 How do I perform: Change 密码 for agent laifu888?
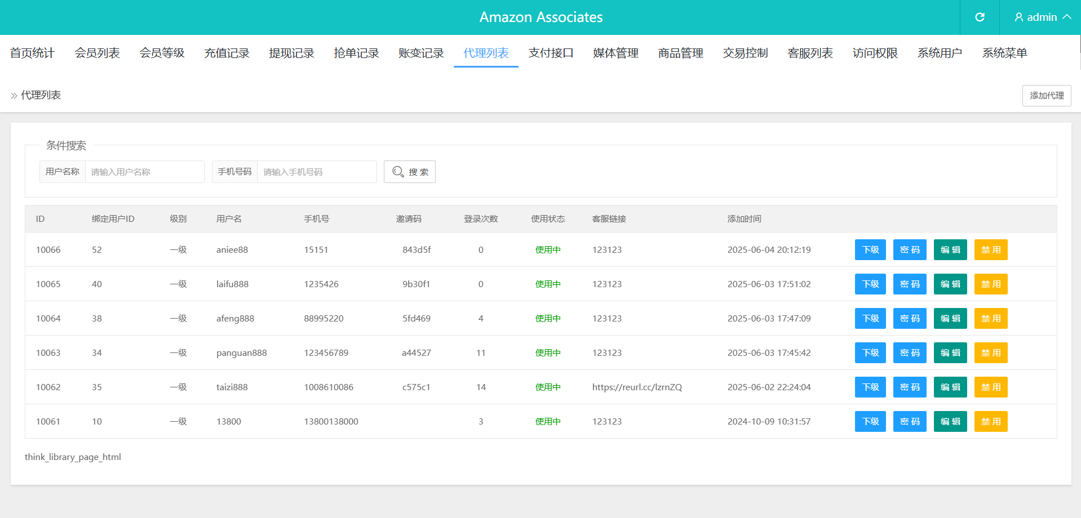(910, 284)
